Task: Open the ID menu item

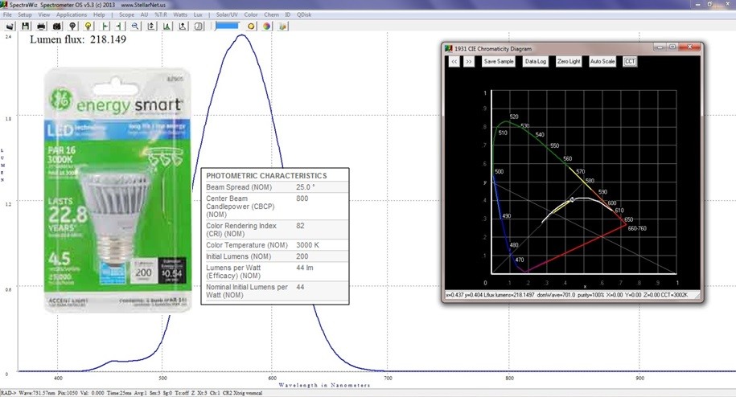Action: (x=288, y=14)
